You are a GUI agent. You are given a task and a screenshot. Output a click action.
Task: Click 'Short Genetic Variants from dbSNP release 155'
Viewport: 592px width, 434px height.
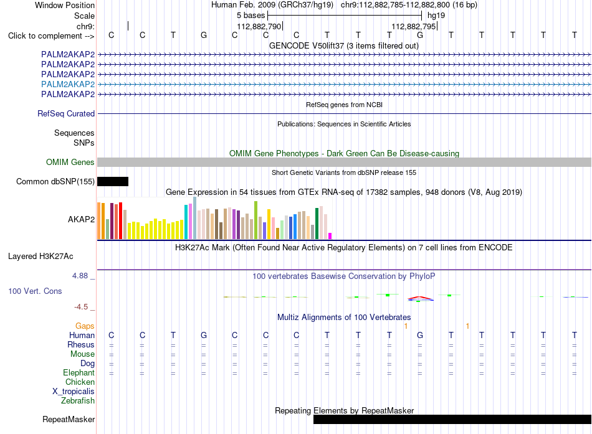(x=344, y=172)
